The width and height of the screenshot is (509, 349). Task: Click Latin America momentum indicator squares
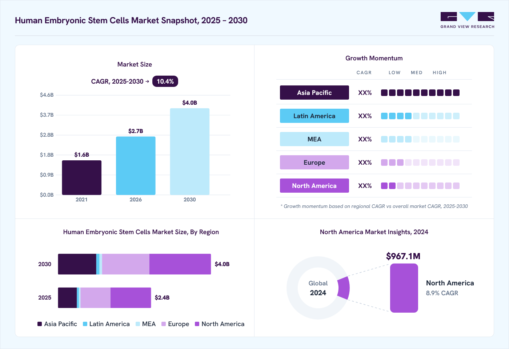click(x=420, y=116)
